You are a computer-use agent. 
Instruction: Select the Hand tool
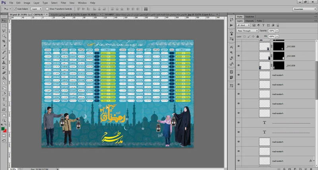click(x=4, y=116)
